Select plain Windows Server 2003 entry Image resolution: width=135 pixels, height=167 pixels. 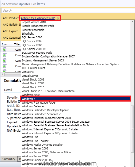(x=35, y=148)
